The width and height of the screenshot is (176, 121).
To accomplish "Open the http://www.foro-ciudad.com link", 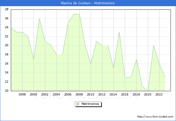I will click(x=155, y=117).
